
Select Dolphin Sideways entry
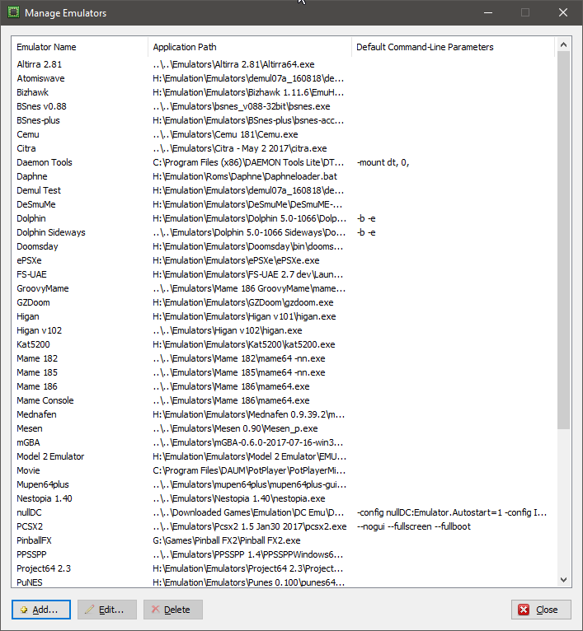(284, 232)
